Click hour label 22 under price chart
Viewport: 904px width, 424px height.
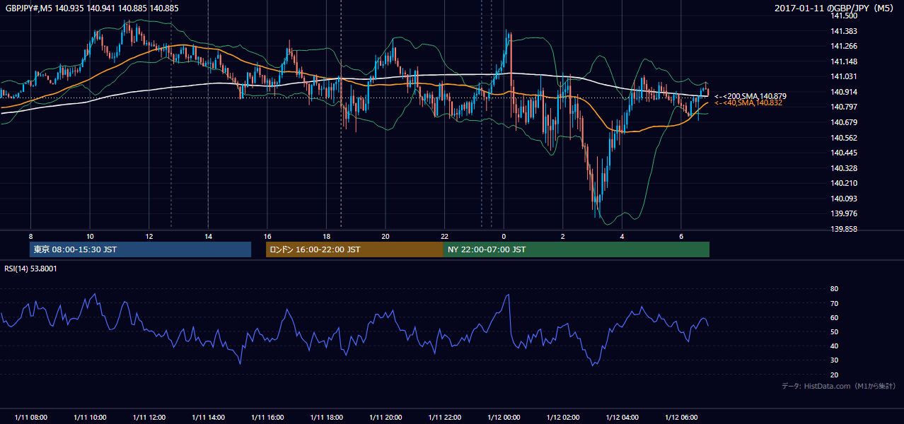[x=444, y=236]
